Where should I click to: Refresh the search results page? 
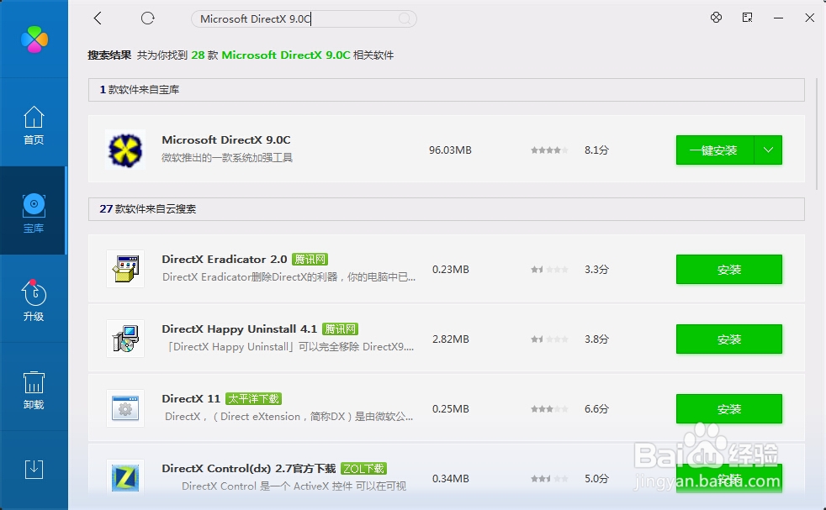pyautogui.click(x=147, y=18)
